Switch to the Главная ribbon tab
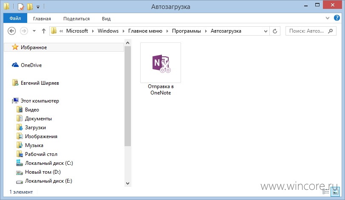The image size is (345, 200). (42, 19)
